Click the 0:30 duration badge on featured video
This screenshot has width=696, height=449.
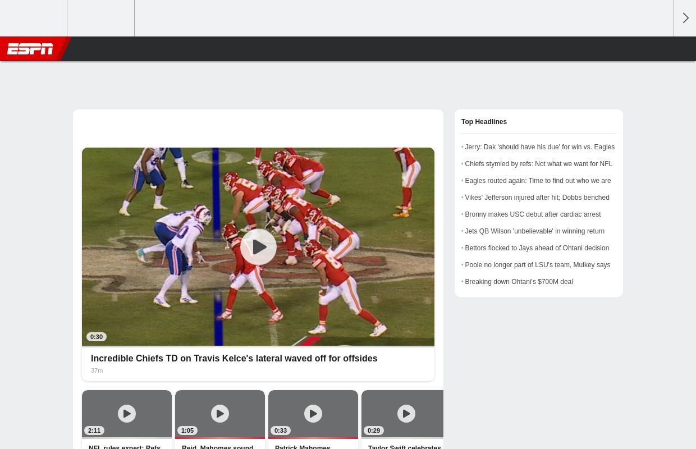(96, 337)
